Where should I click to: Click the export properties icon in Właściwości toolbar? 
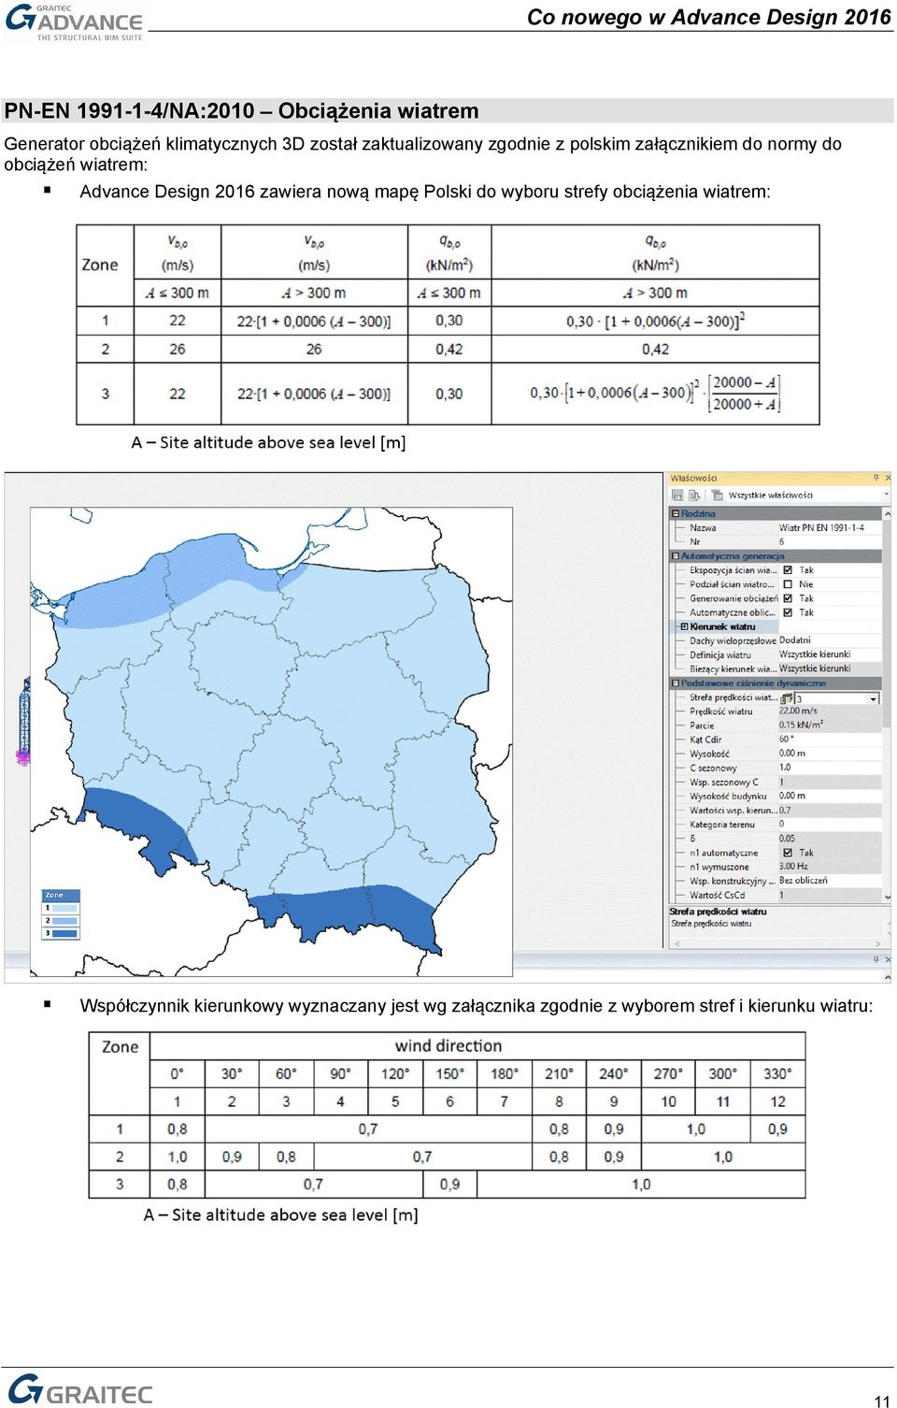pos(693,496)
